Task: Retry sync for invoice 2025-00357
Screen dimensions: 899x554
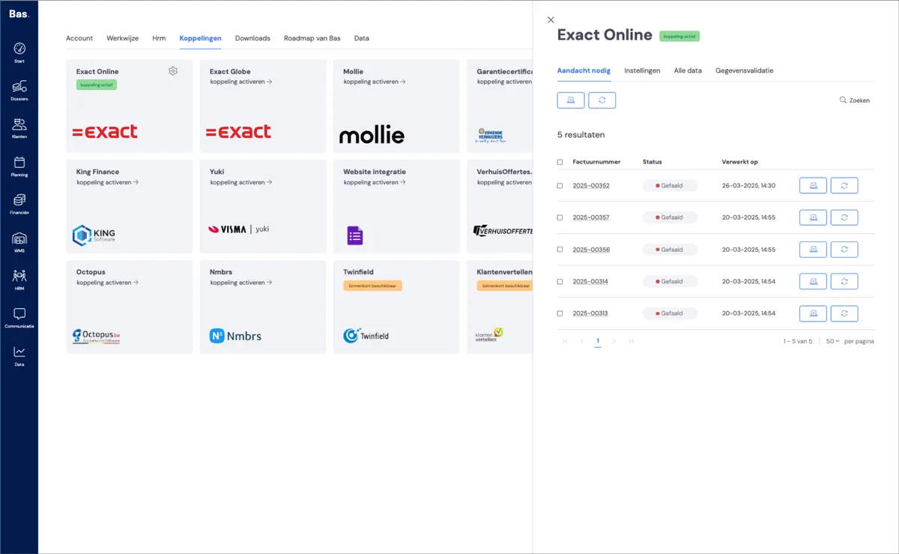Action: pyautogui.click(x=844, y=217)
